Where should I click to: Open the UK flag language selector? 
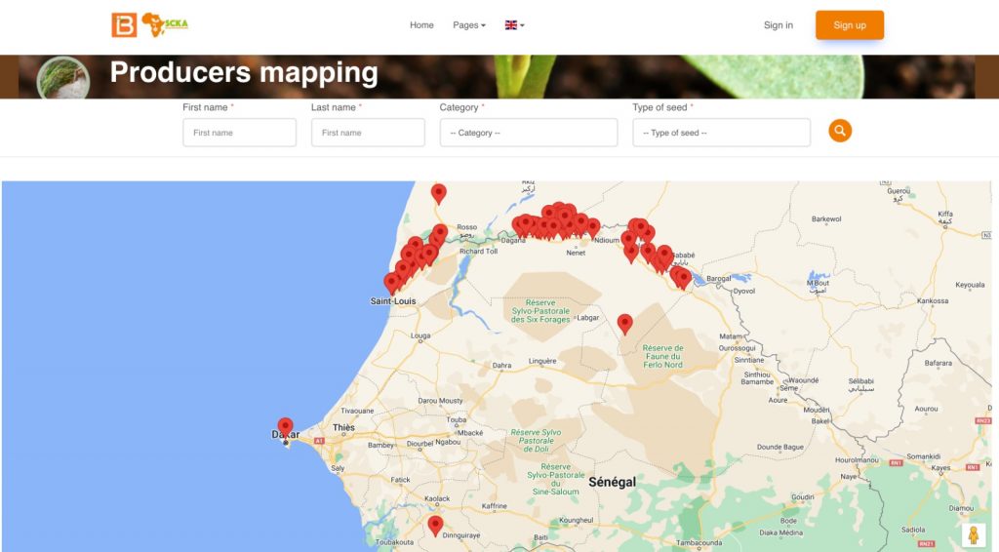point(514,25)
